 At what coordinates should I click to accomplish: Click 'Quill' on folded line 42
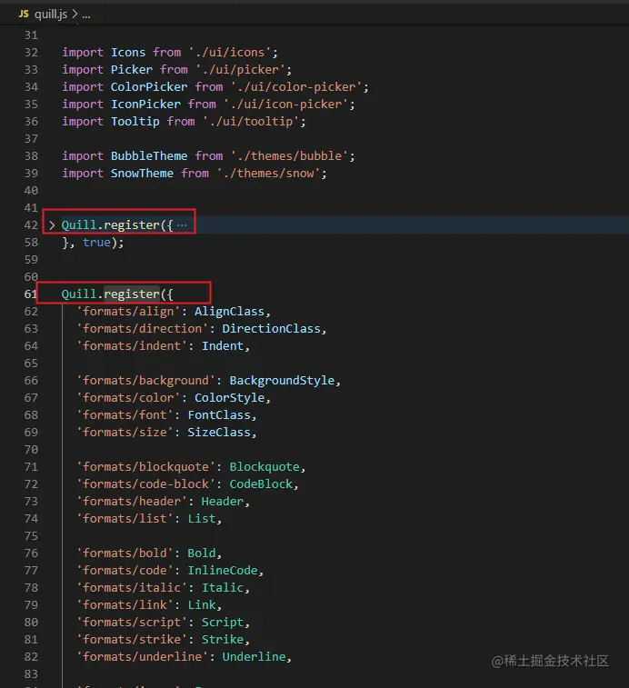[x=78, y=225]
